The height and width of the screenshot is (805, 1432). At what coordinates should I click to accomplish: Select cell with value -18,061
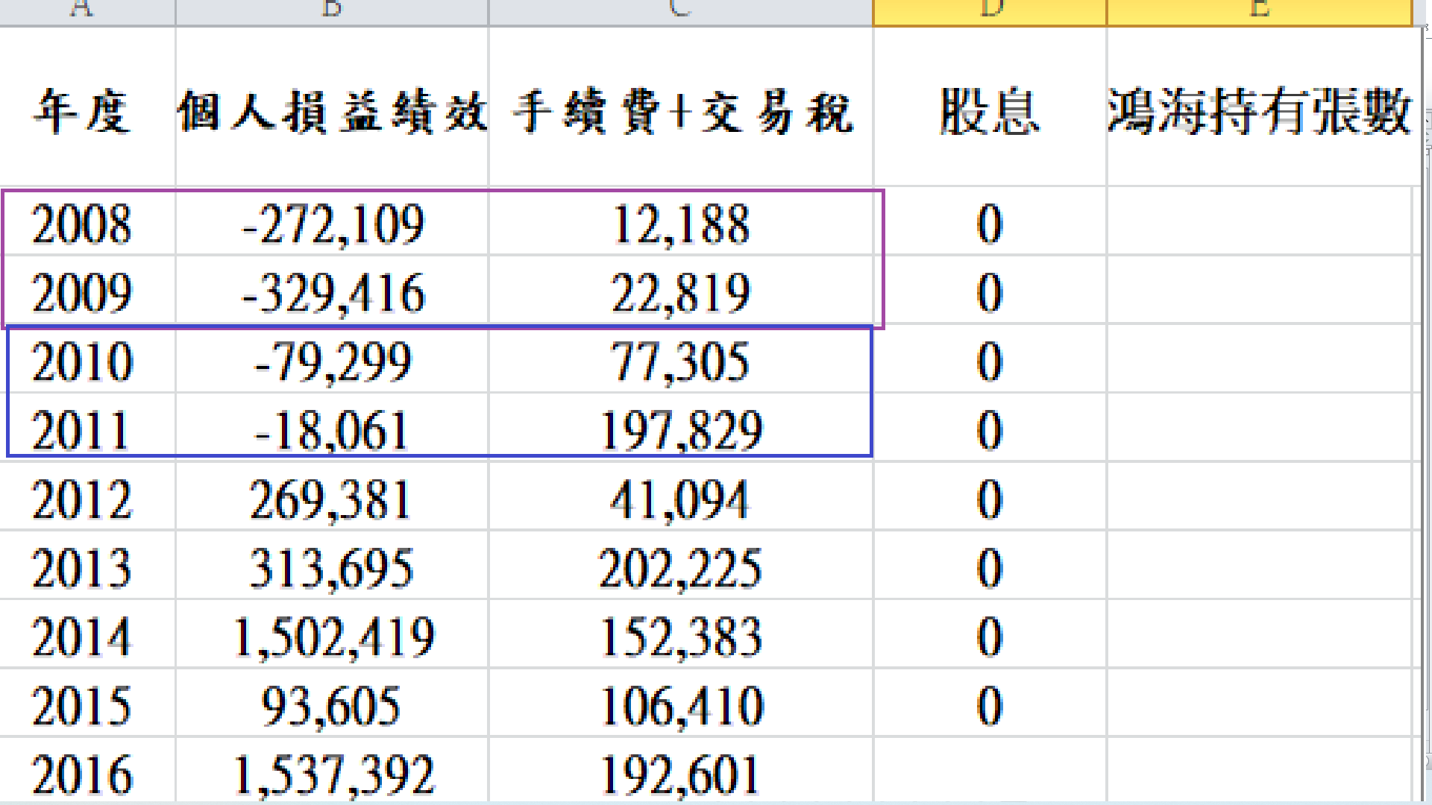332,431
